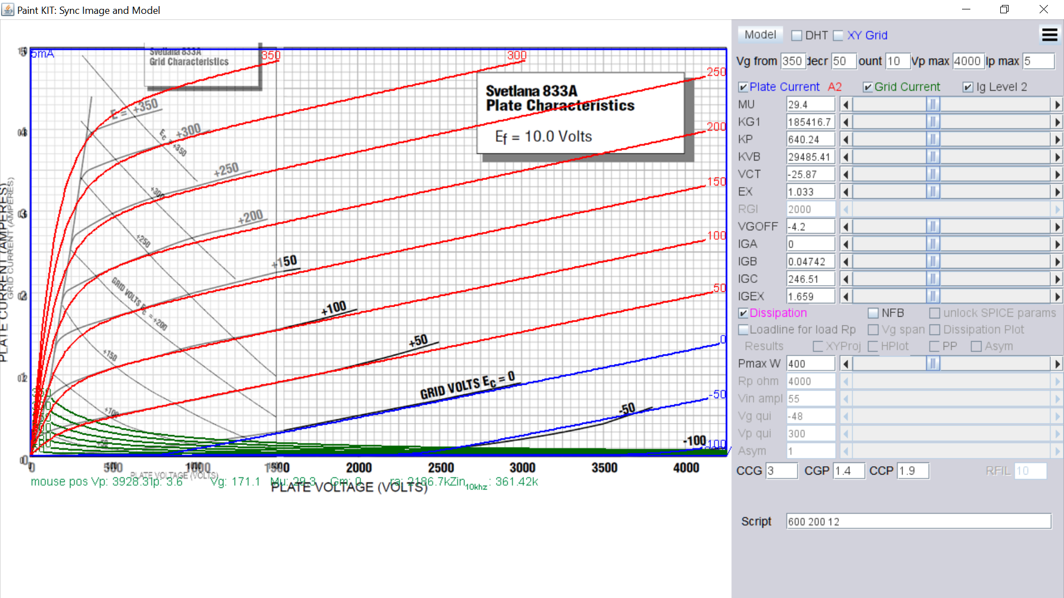The height and width of the screenshot is (598, 1064).
Task: Click KVB slider right arrow
Action: pyautogui.click(x=1057, y=157)
